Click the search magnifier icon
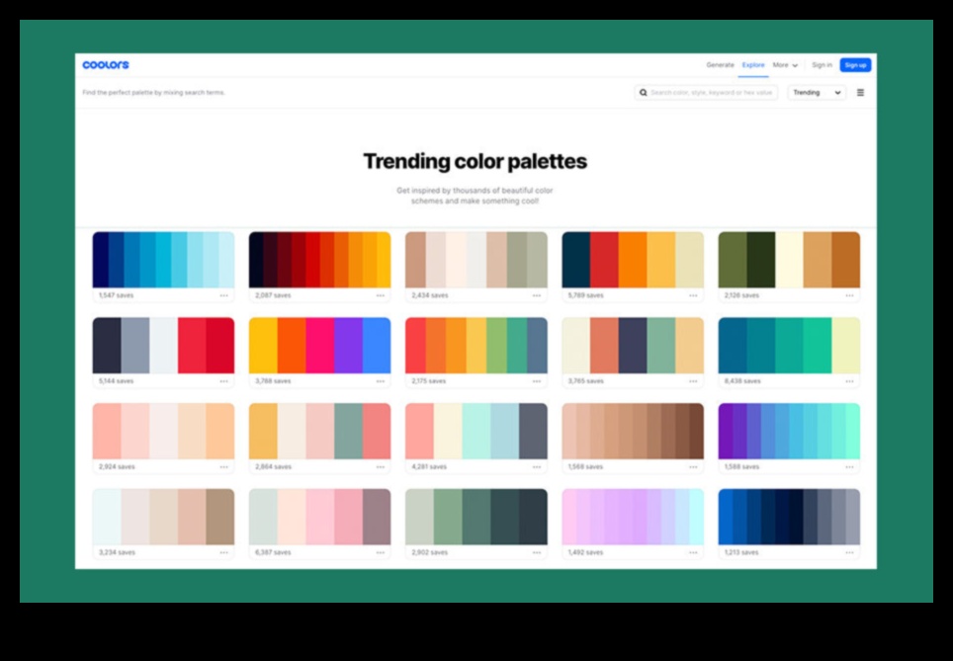 [x=644, y=92]
